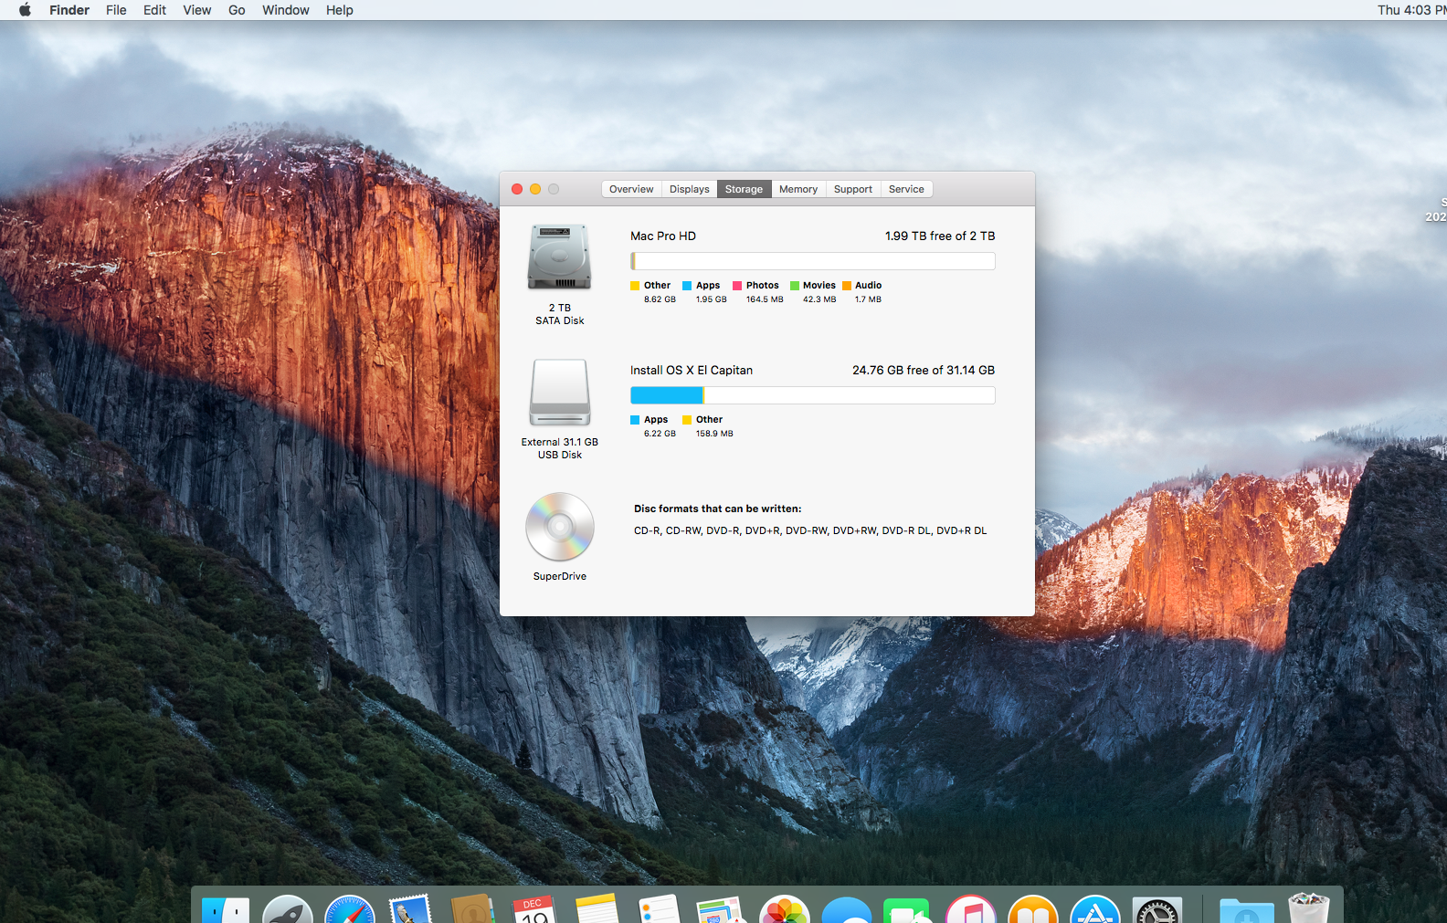This screenshot has height=923, width=1447.
Task: Switch to the Service tab
Action: (906, 189)
